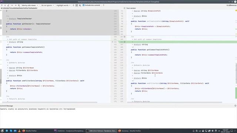
Task: Click the taskbar clock showing 10:07
Action: click(x=226, y=131)
